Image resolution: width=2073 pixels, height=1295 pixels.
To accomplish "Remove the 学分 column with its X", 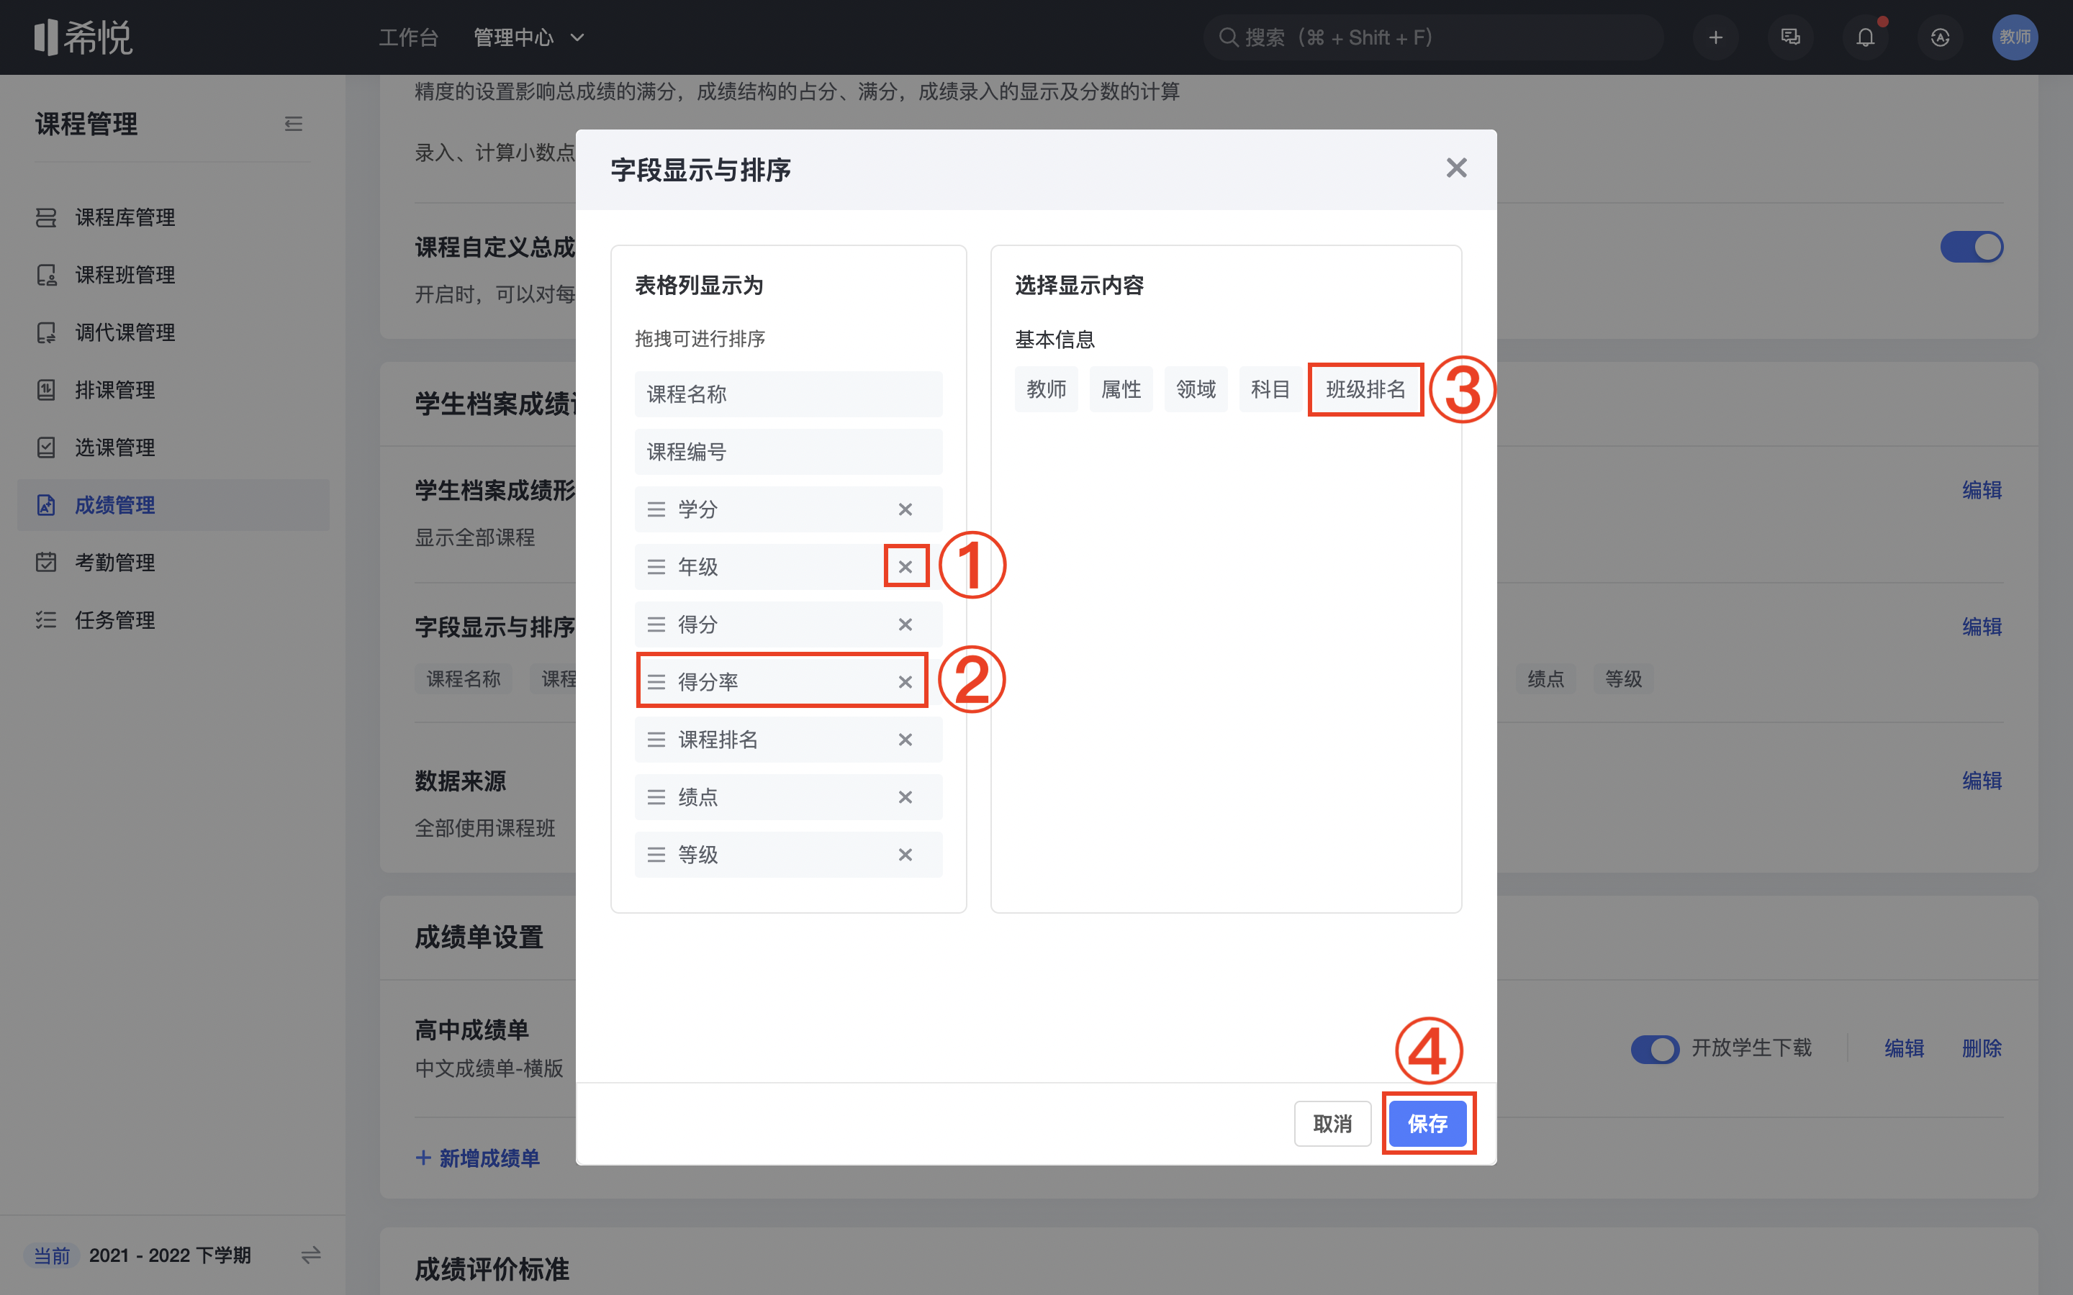I will pyautogui.click(x=905, y=509).
